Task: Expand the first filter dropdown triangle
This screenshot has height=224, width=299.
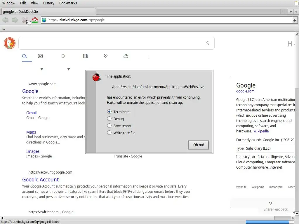Action: (42, 69)
